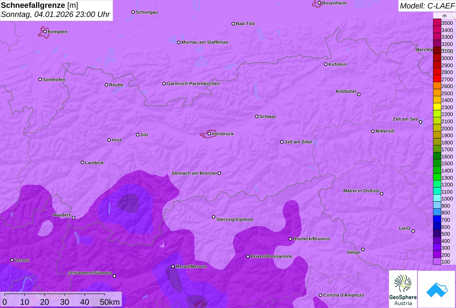Click the 'Brixen/Bressanone' label
Viewport: 456px width, 308px height.
coord(271,257)
